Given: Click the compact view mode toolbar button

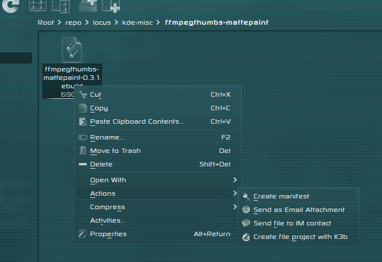Looking at the screenshot, I should click(61, 6).
